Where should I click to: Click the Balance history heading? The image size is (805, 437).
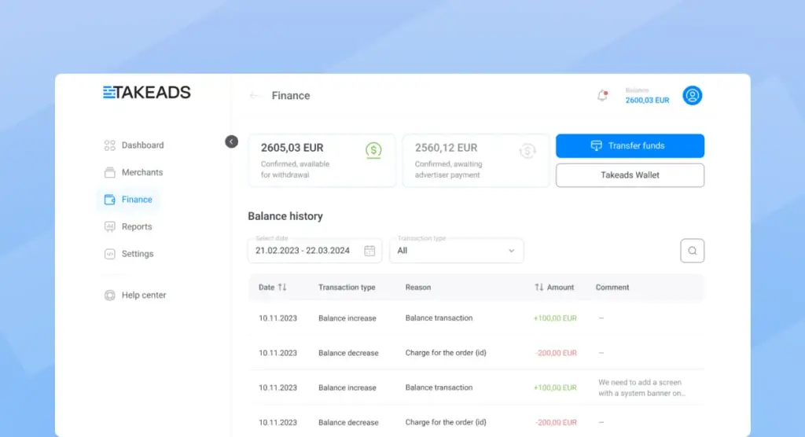[285, 216]
